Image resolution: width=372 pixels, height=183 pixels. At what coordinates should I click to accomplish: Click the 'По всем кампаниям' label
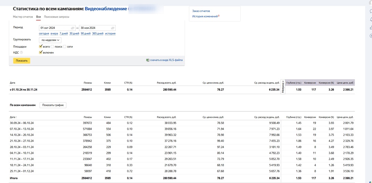[22, 105]
